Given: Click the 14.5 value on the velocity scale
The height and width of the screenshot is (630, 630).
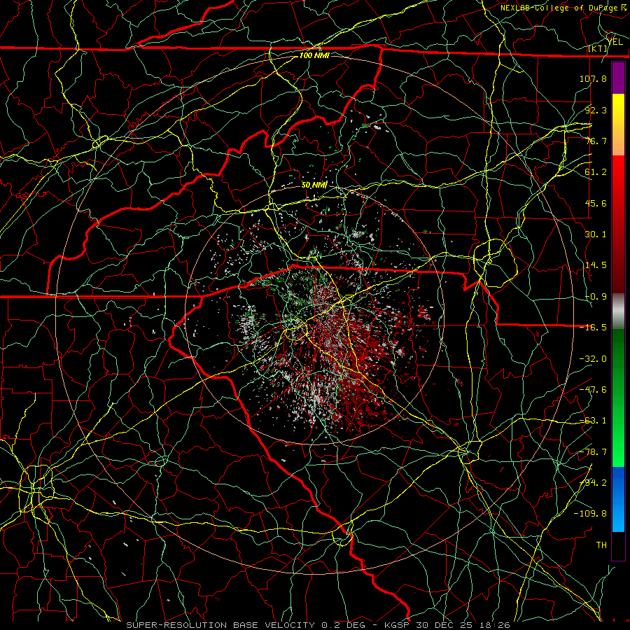Looking at the screenshot, I should pyautogui.click(x=596, y=265).
